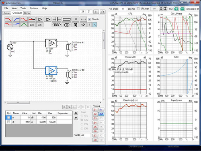Select the blue high-pass filter block tool
Viewport: 201px width, 151px height.
pos(16,19)
